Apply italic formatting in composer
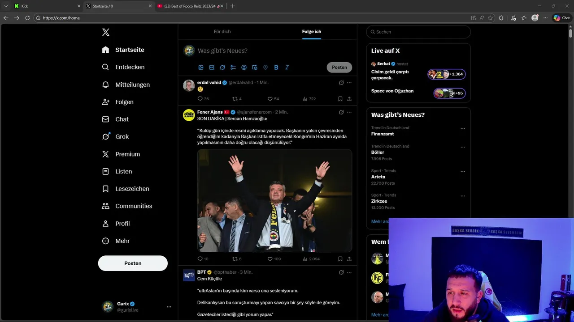Image resolution: width=574 pixels, height=322 pixels. [x=287, y=68]
